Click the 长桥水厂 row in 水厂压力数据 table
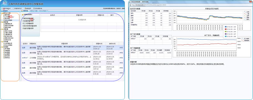The width and height of the screenshot is (253, 100). click(151, 39)
